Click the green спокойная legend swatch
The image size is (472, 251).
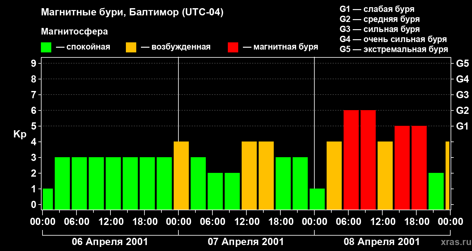(46, 47)
